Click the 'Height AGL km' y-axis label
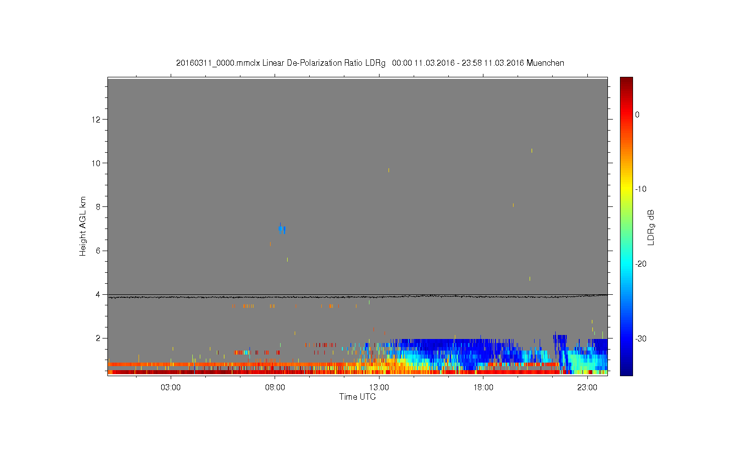 point(83,226)
